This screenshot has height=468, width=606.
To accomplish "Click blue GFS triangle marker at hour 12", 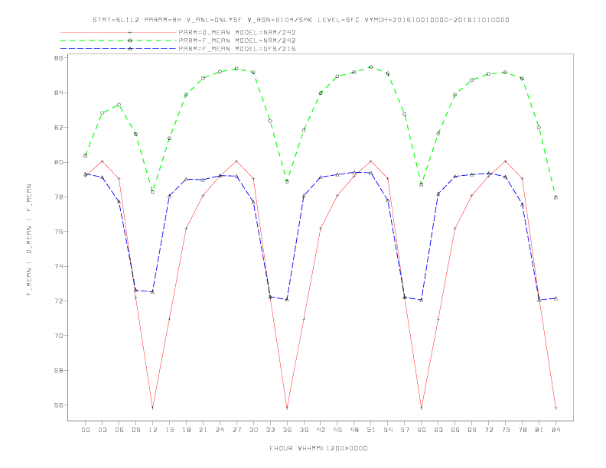I will pyautogui.click(x=153, y=292).
